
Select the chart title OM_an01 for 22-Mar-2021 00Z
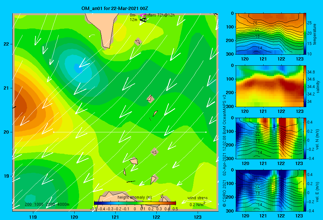pos(115,8)
